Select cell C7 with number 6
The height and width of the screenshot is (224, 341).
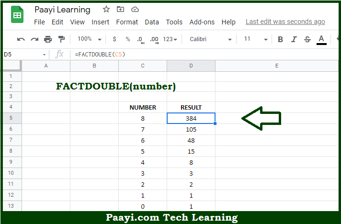tap(143, 140)
